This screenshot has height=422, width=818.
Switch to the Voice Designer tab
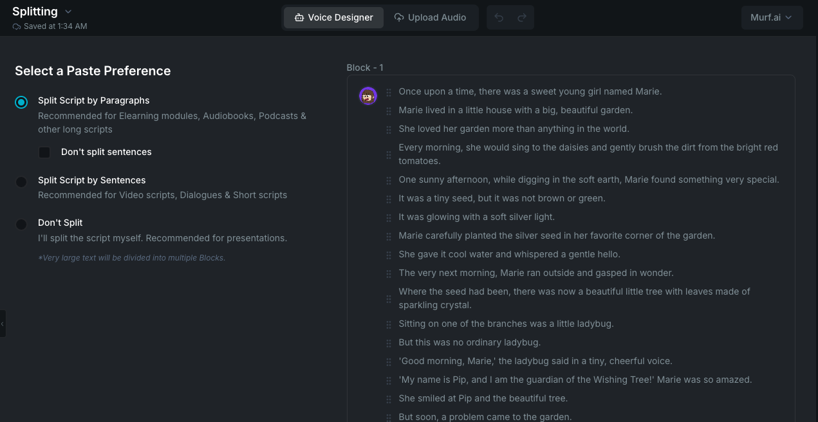333,17
